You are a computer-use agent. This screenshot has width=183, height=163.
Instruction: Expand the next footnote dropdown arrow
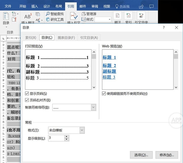pyautogui.click(x=42, y=20)
